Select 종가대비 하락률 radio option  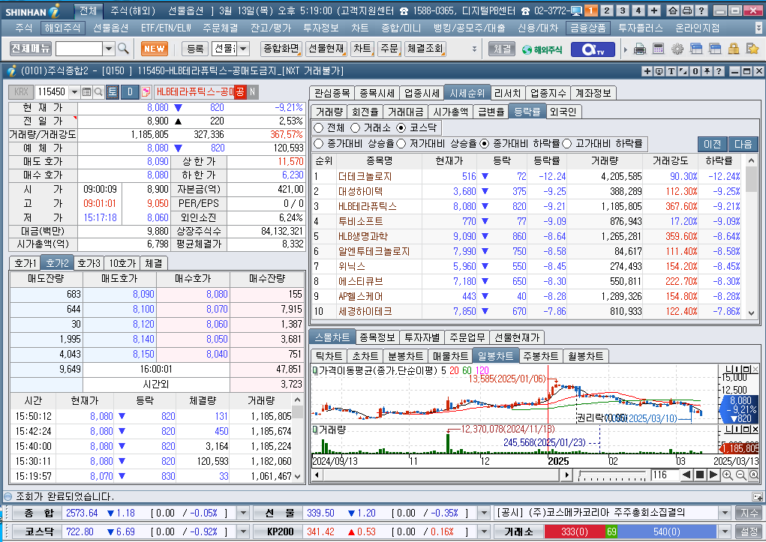coord(484,143)
